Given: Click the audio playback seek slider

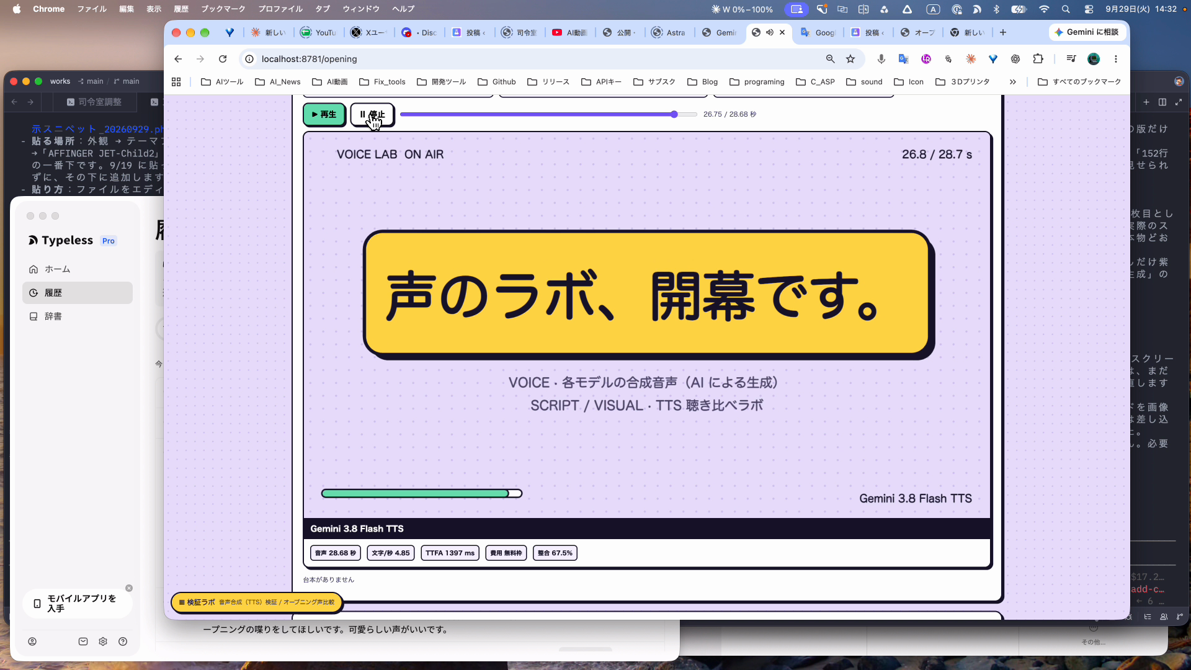Looking at the screenshot, I should click(548, 115).
